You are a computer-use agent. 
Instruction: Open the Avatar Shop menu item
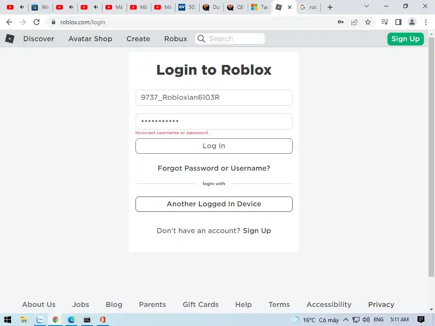pyautogui.click(x=90, y=39)
